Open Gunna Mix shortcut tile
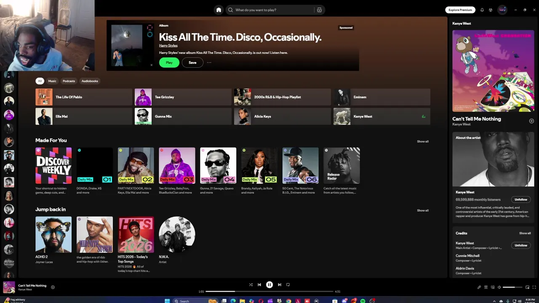 coord(183,116)
